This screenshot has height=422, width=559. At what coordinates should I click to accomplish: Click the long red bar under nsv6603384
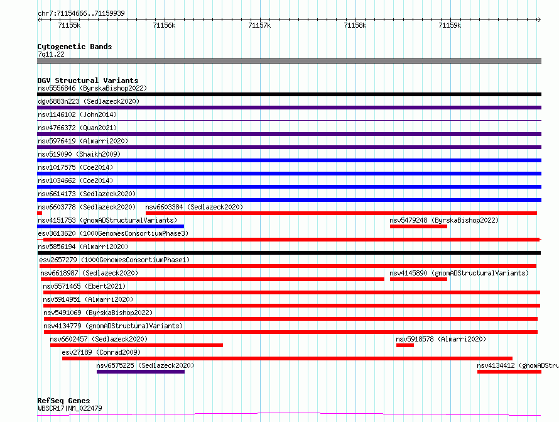[x=341, y=213]
